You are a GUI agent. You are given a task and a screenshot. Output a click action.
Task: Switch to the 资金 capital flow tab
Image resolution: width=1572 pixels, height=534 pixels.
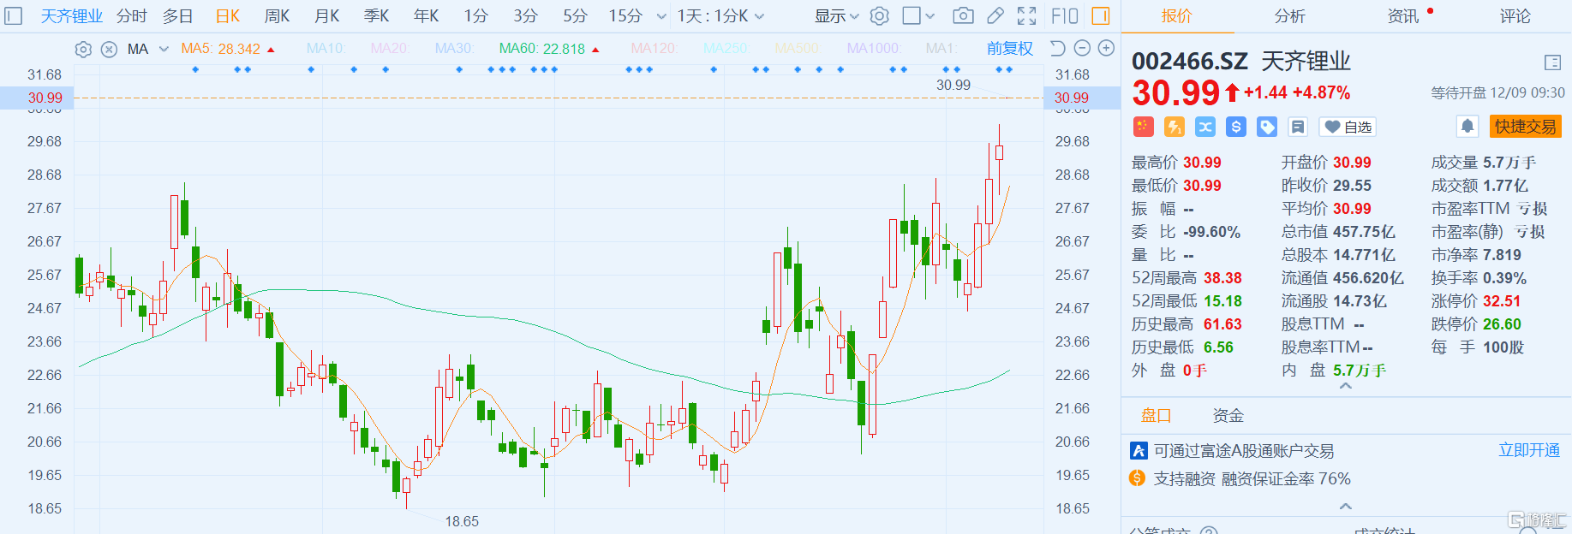(x=1228, y=416)
